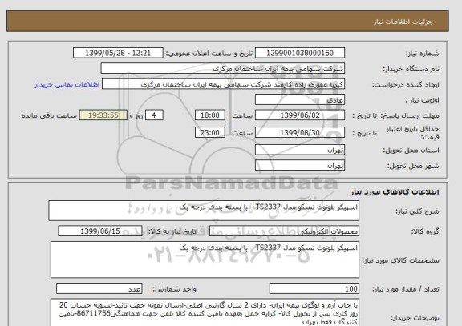Viewport: 462px width, 326px height.
Task: Select the label شماره نیاز
Action: [423, 54]
